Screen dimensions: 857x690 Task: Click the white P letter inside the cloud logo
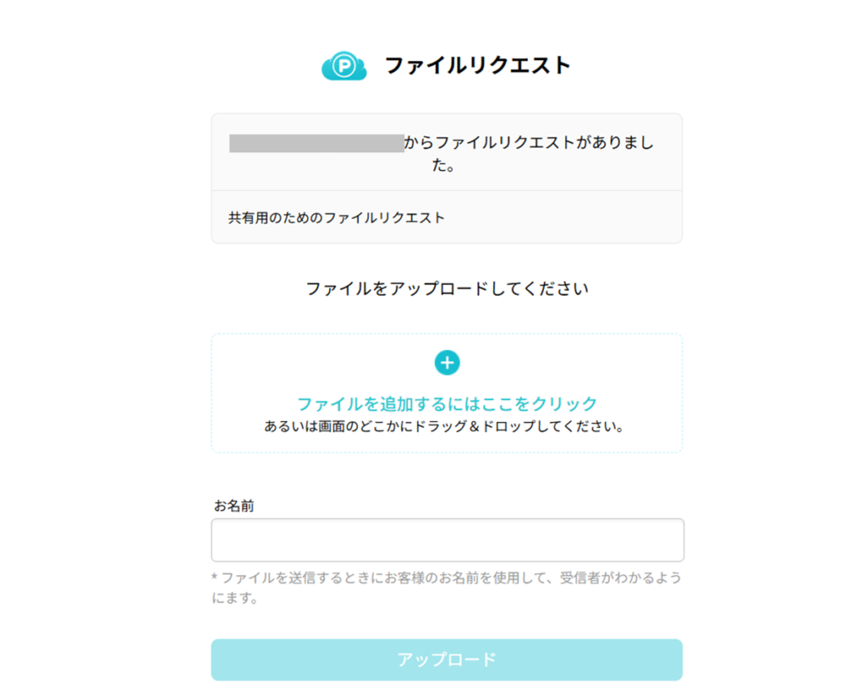pyautogui.click(x=341, y=66)
